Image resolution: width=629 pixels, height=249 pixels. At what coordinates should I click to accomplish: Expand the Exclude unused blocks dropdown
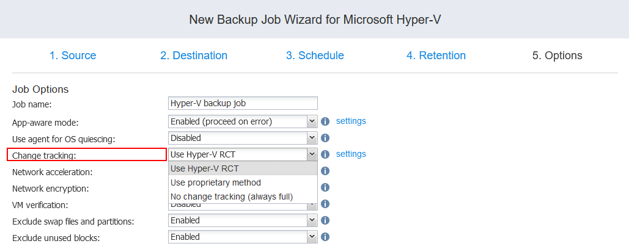click(312, 237)
